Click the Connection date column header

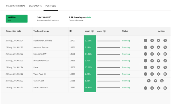point(13,31)
